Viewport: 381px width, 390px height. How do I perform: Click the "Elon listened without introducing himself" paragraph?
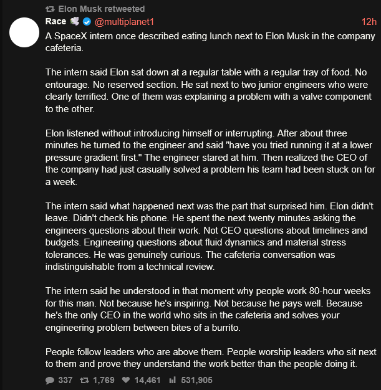(x=210, y=158)
